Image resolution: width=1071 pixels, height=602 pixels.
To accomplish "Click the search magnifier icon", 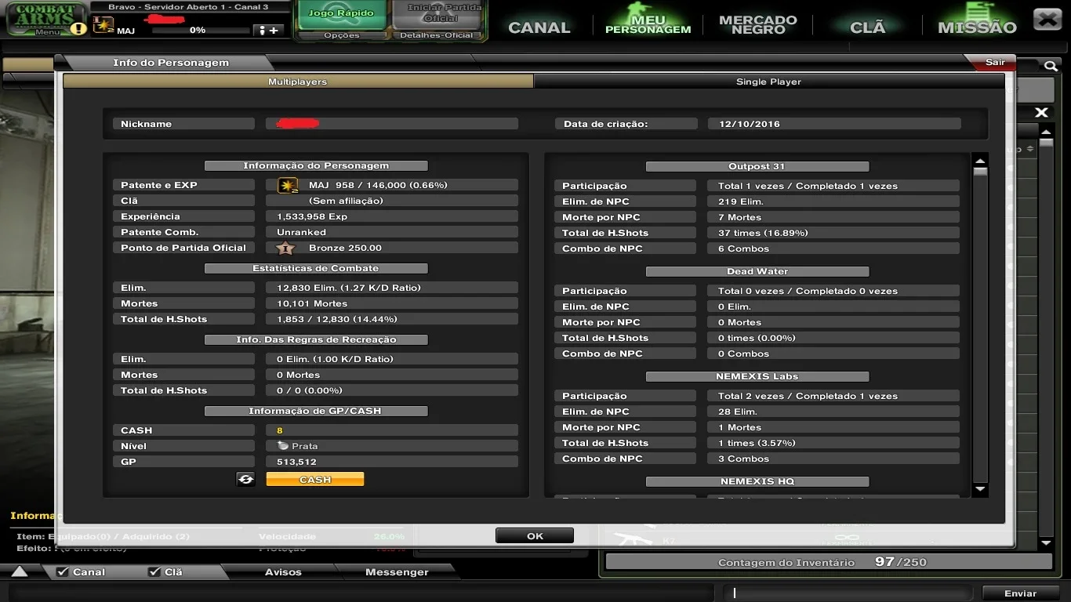I will tap(1050, 66).
